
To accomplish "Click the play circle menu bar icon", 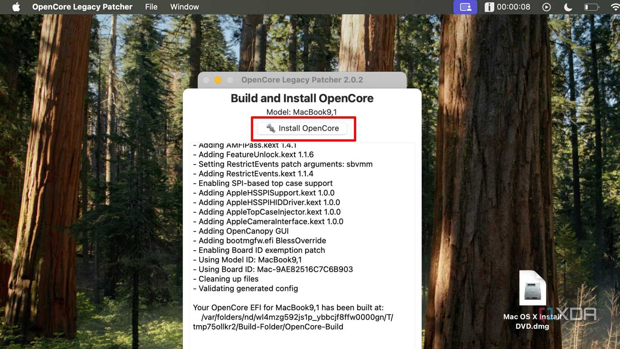I will pyautogui.click(x=546, y=7).
